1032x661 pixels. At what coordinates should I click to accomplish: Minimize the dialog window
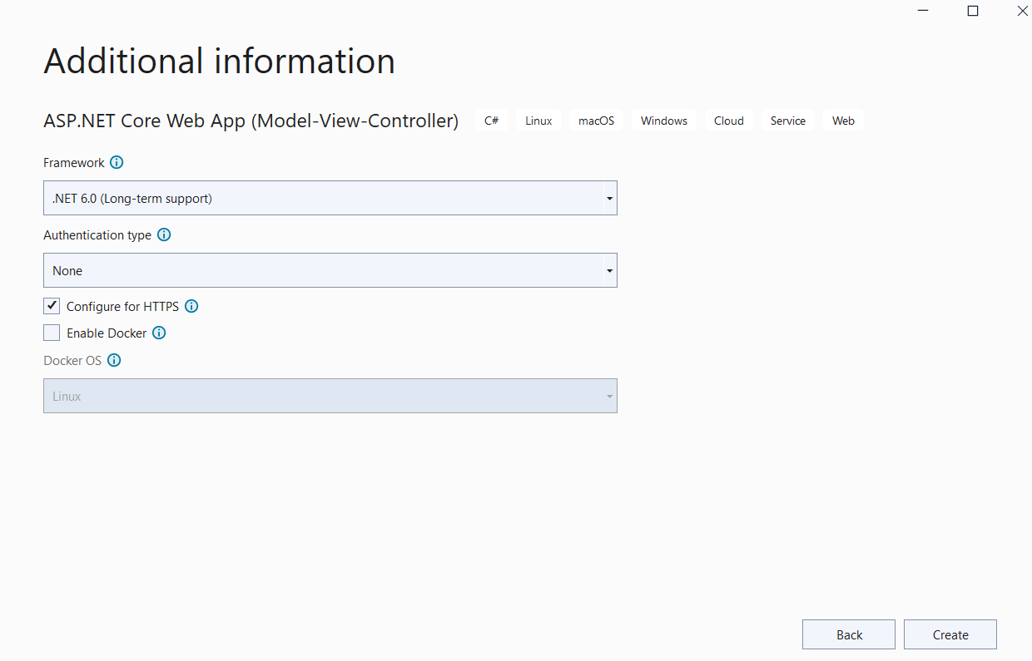tap(923, 11)
